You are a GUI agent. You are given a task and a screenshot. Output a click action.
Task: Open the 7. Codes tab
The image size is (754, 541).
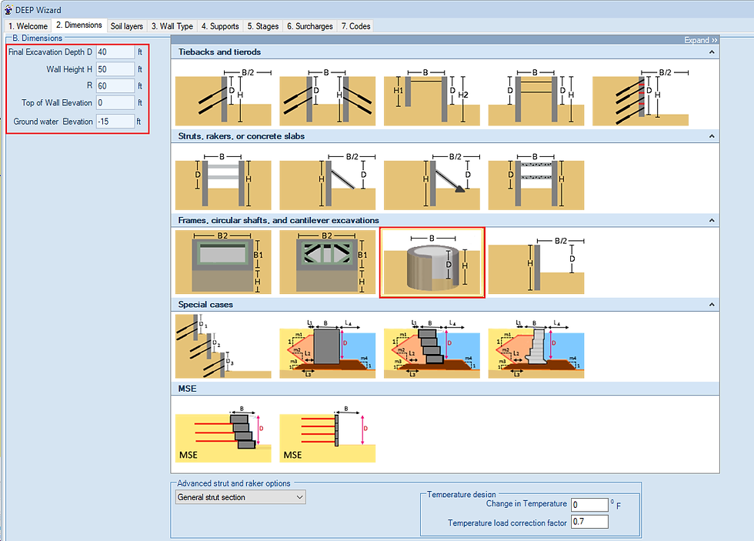[x=355, y=26]
